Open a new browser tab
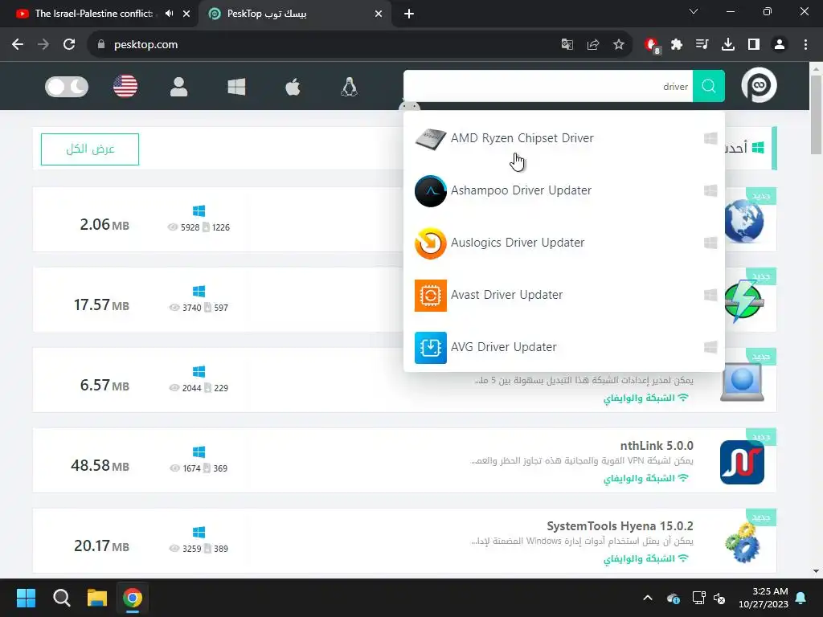 (x=409, y=14)
